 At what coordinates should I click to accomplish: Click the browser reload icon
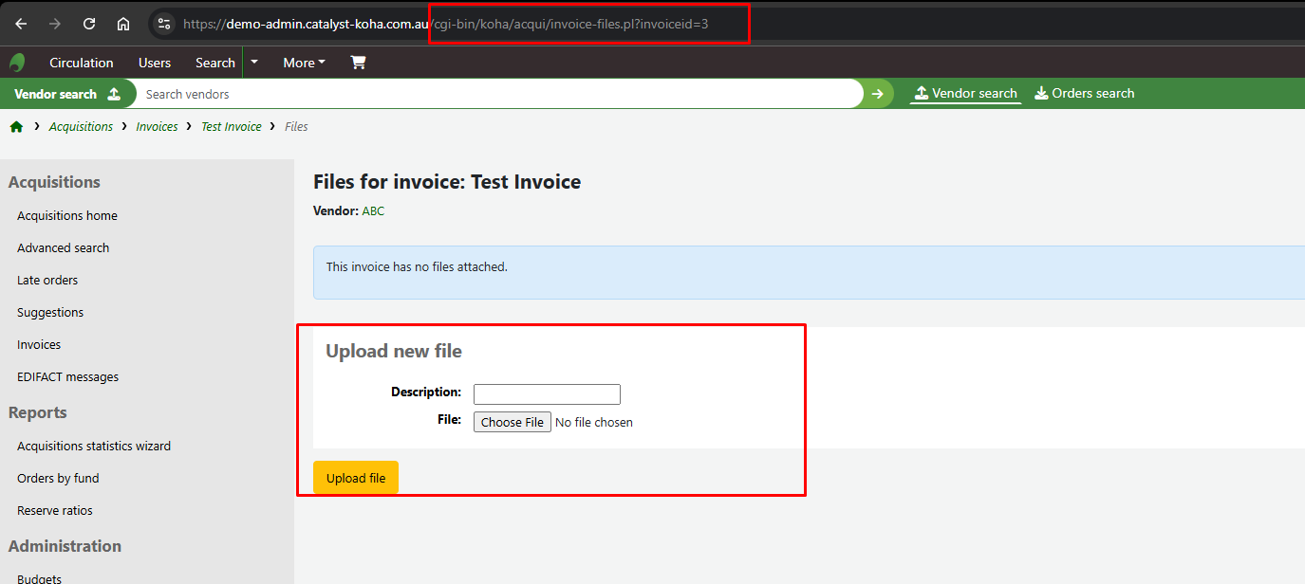89,24
